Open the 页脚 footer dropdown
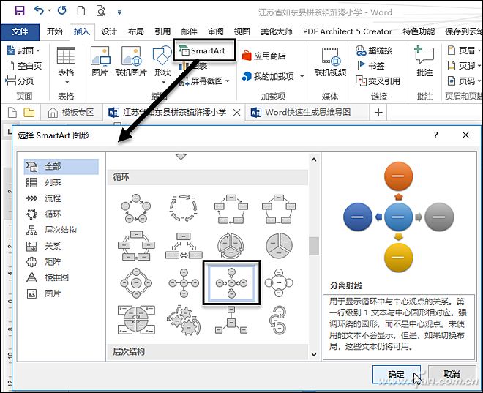 coord(464,66)
